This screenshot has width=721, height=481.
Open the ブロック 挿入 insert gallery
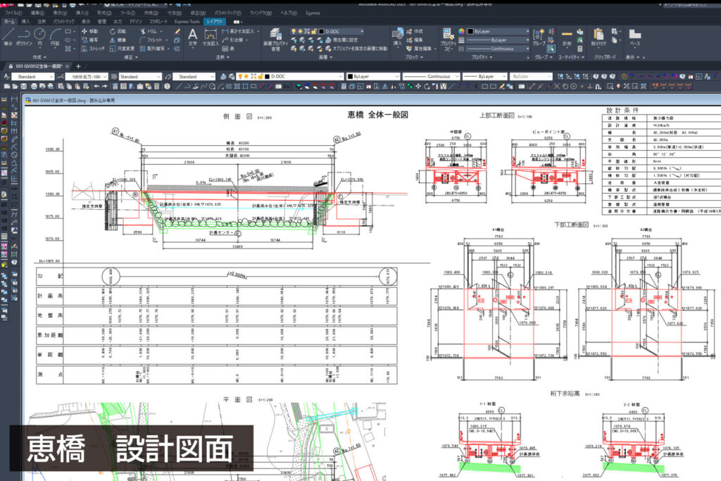(x=397, y=37)
